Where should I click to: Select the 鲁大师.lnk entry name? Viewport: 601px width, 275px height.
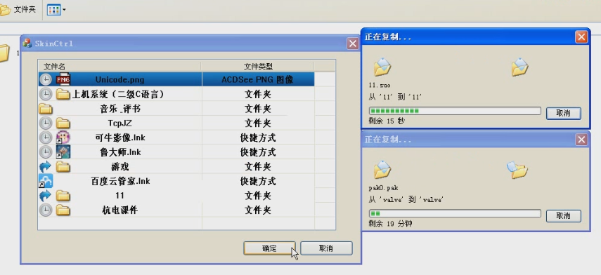click(120, 152)
